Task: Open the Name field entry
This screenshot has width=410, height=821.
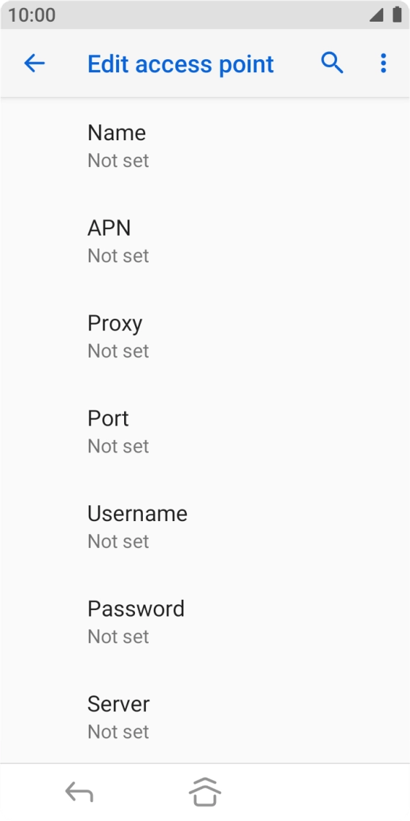Action: pyautogui.click(x=205, y=145)
